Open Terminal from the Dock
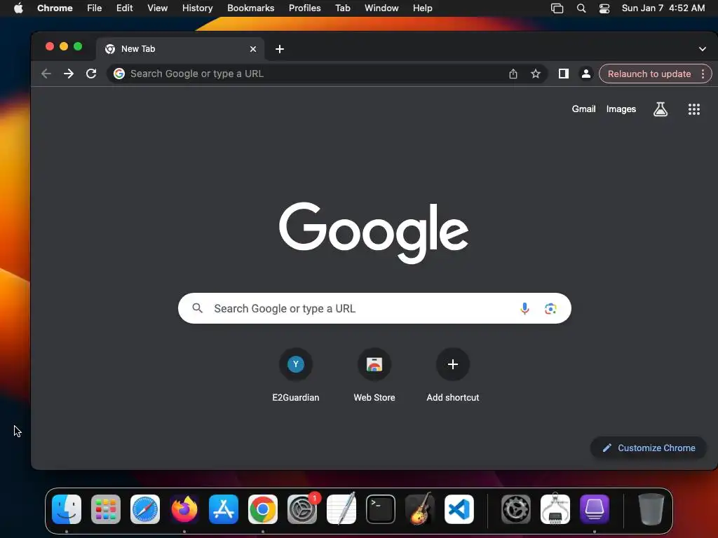 click(381, 509)
